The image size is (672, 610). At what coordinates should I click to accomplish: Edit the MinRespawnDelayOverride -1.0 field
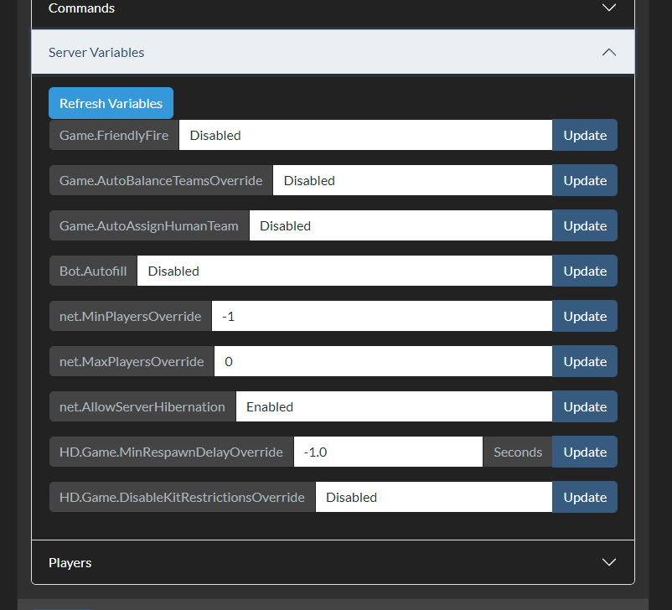point(388,452)
